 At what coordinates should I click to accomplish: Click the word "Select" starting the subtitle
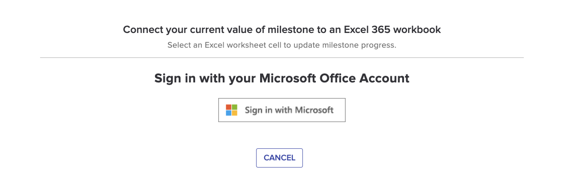[x=178, y=45]
